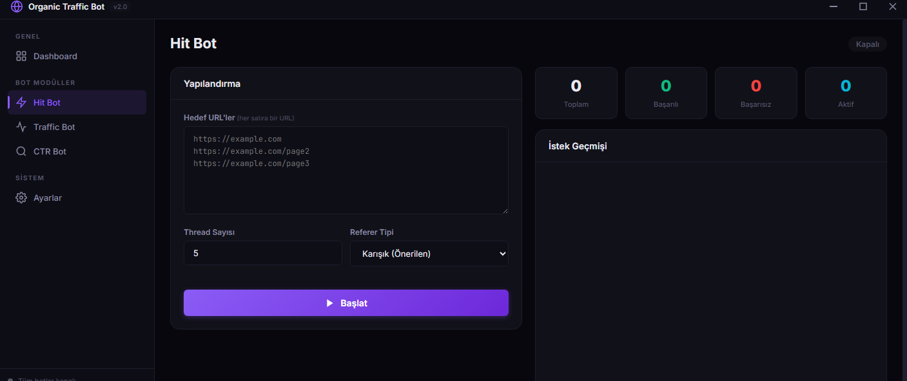Click the globe logo icon in title bar
The height and width of the screenshot is (381, 907).
coord(17,6)
